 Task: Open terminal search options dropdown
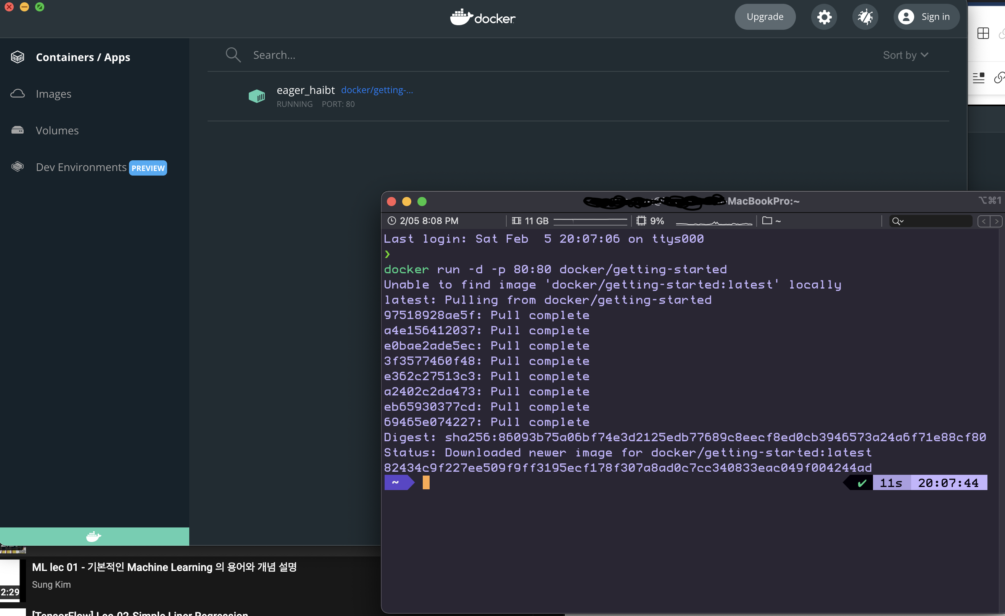tap(898, 221)
